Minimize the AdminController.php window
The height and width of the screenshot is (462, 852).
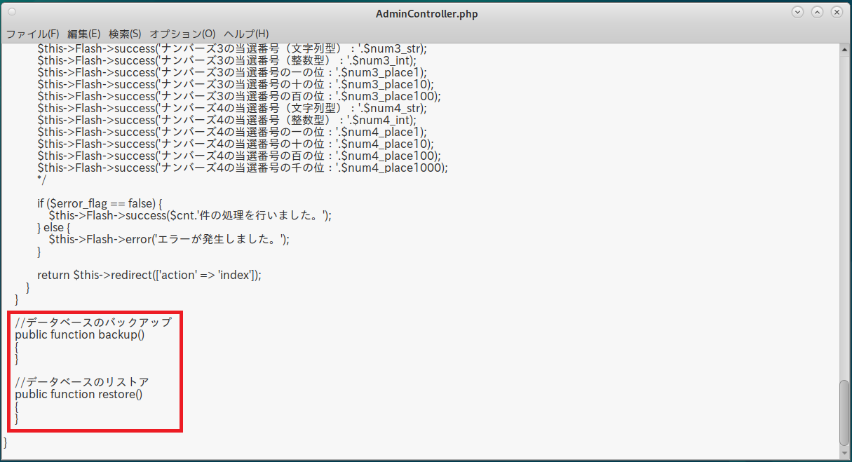coord(797,13)
